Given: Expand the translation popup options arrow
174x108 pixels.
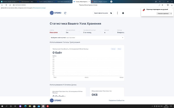Looking at the screenshot, I should 171,14.
